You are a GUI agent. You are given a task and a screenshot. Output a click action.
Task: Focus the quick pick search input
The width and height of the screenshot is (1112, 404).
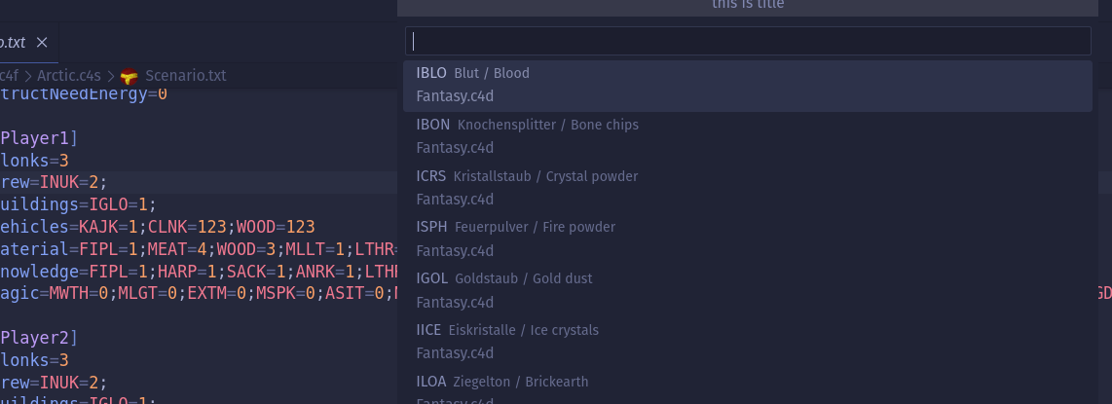(x=748, y=41)
